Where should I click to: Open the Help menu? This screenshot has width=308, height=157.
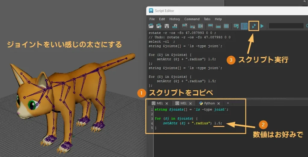(218, 19)
